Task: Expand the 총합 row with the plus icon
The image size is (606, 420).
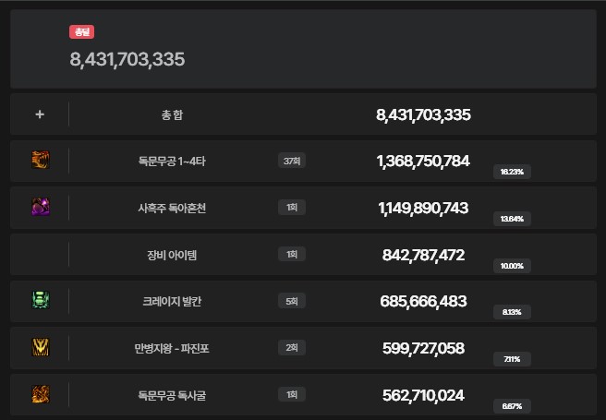Action: [x=40, y=114]
